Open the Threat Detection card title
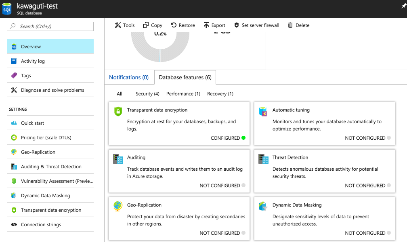This screenshot has width=407, height=242. 290,157
